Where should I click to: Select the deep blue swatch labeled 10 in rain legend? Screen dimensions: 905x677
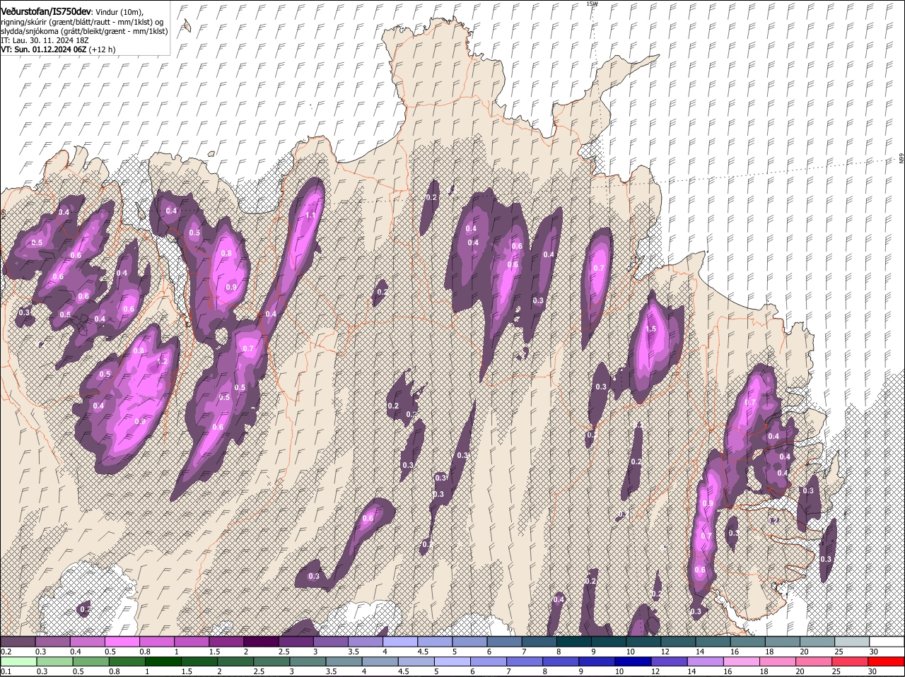click(633, 661)
